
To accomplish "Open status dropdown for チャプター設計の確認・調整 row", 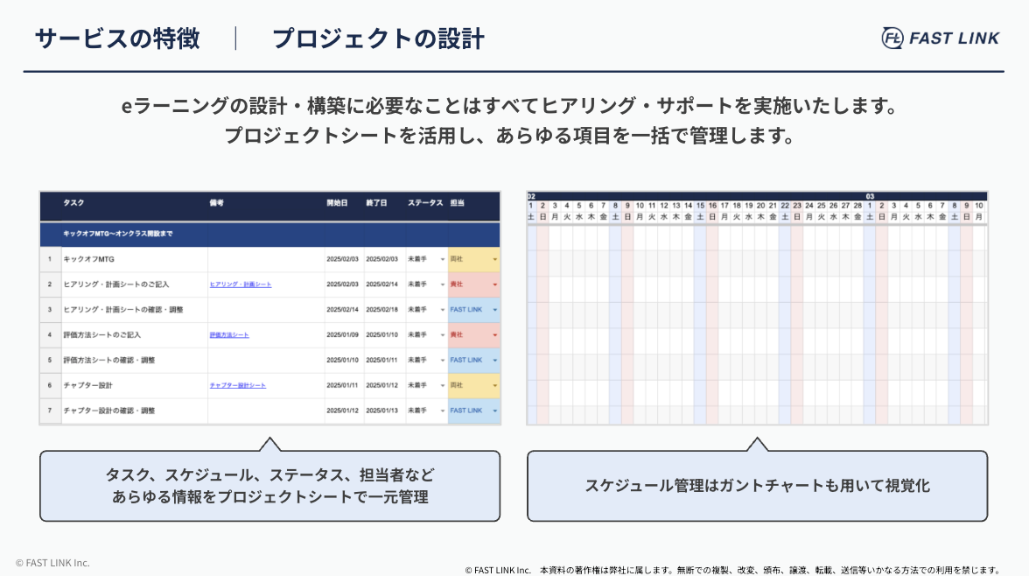I will (443, 411).
